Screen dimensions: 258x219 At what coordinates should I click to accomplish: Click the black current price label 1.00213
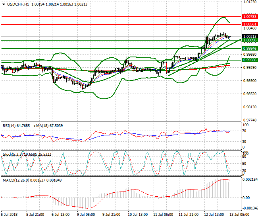coord(250,36)
